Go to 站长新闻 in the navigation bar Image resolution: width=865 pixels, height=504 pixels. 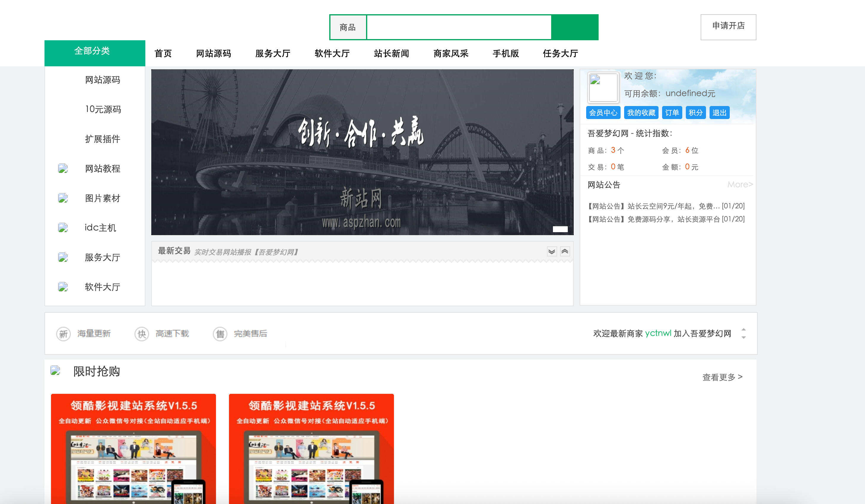coord(391,53)
